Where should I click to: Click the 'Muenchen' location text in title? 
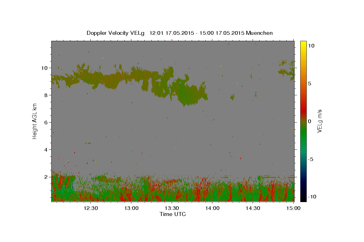(259, 33)
